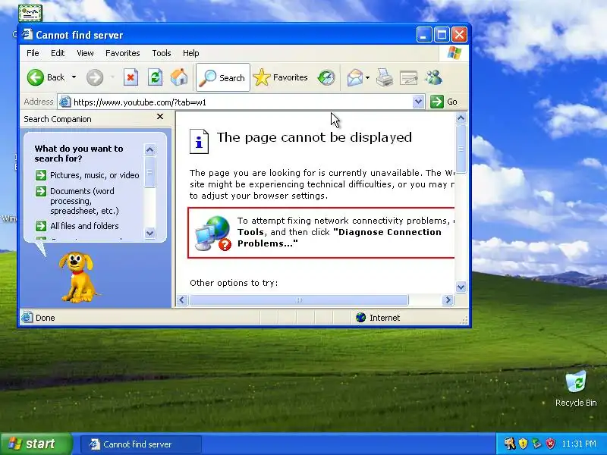This screenshot has width=607, height=455.
Task: Open the Recycle Bin desktop icon
Action: click(x=576, y=389)
